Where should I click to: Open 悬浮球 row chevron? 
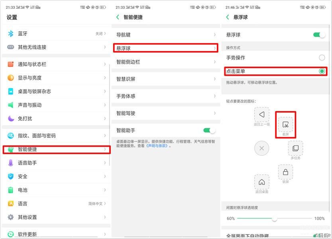215,48
